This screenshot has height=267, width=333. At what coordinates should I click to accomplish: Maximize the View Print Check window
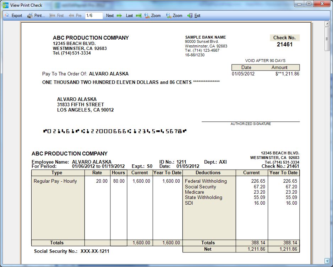(309, 4)
